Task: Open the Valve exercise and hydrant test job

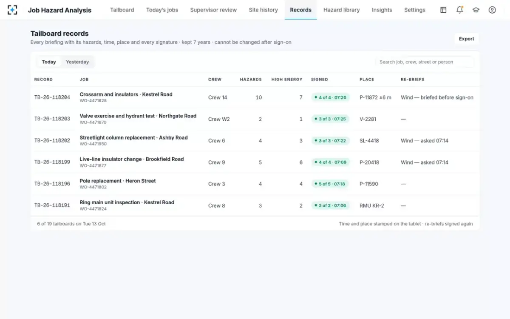Action: 138,116
